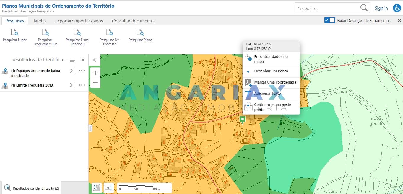
Task: Zoom in on the map
Action: coord(95,73)
